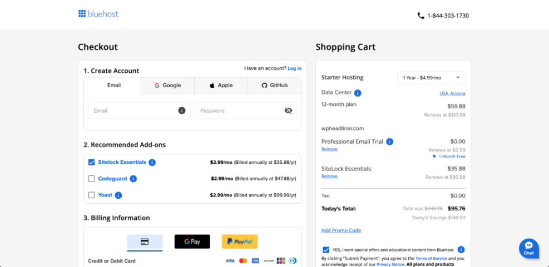Open the Privacy Notice link
Viewport: 549px width, 267px height.
pyautogui.click(x=390, y=265)
